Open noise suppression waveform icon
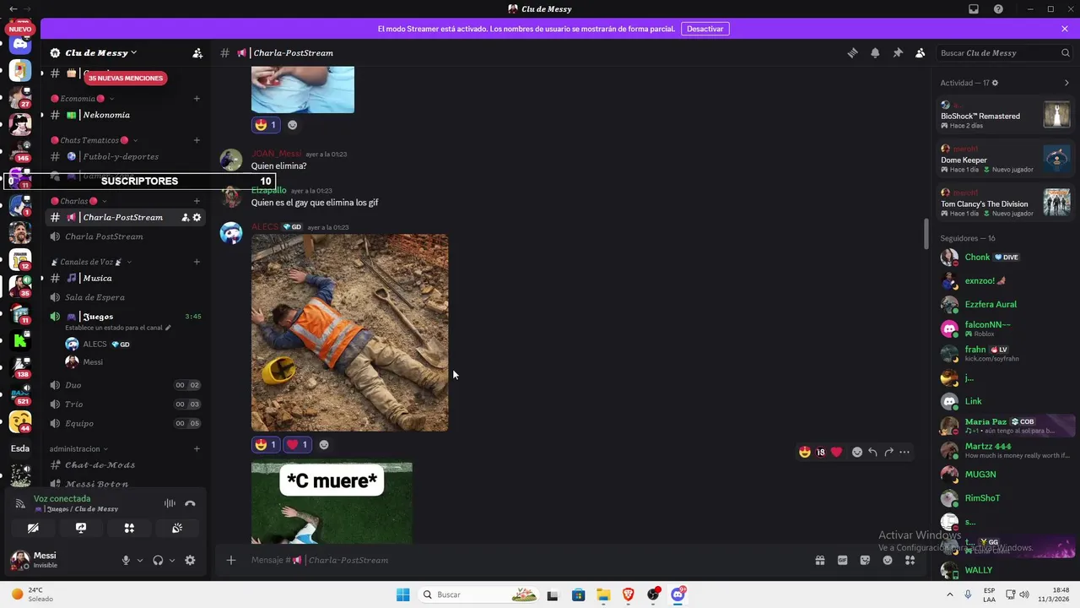This screenshot has height=608, width=1080. pos(170,503)
